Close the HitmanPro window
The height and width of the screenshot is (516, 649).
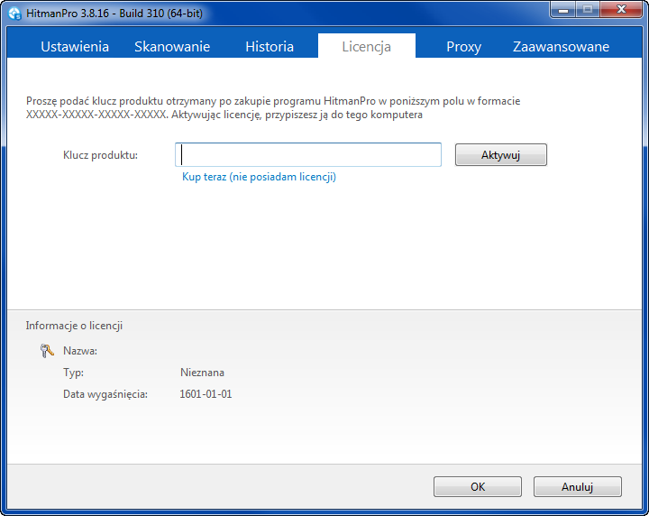(621, 10)
